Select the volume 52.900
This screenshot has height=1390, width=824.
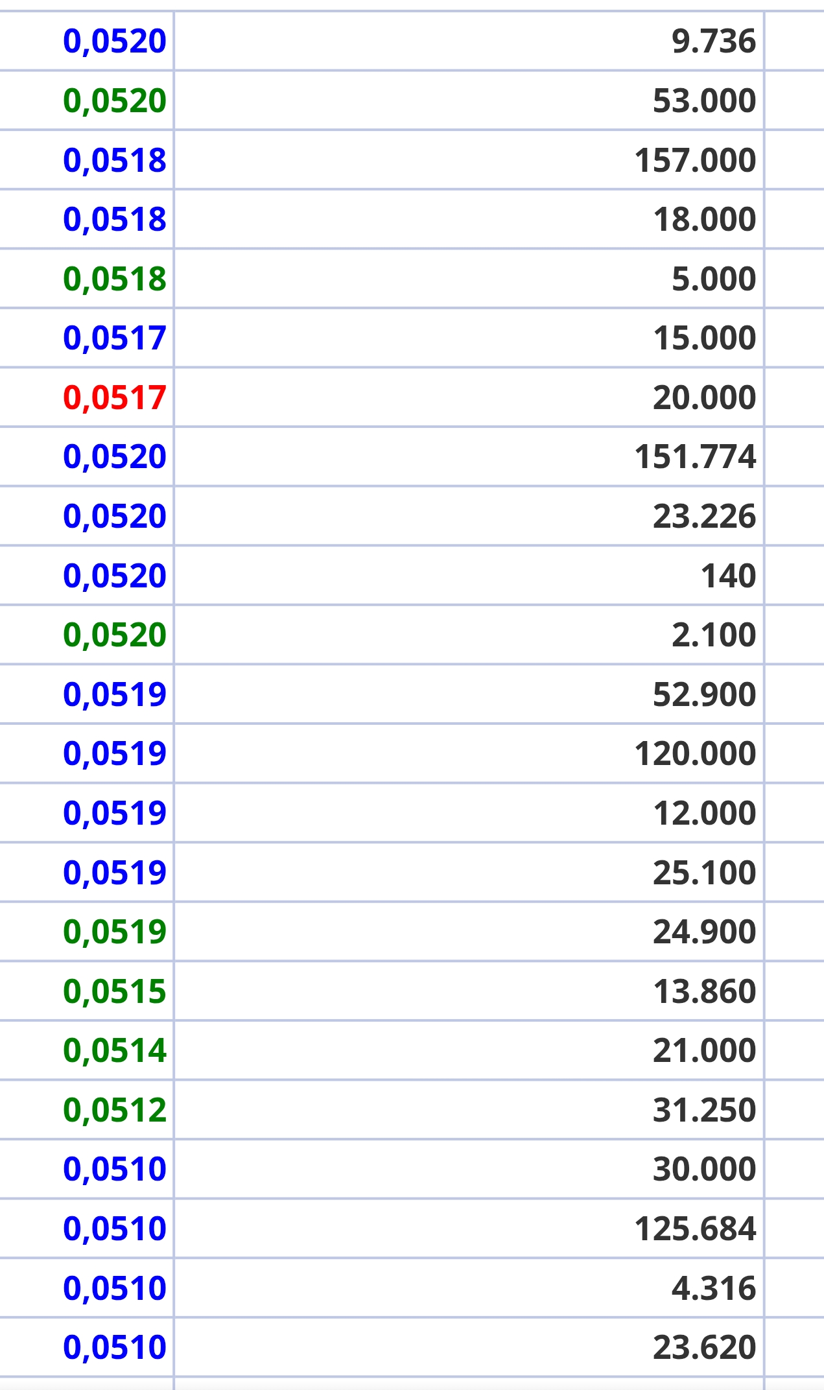(x=704, y=694)
